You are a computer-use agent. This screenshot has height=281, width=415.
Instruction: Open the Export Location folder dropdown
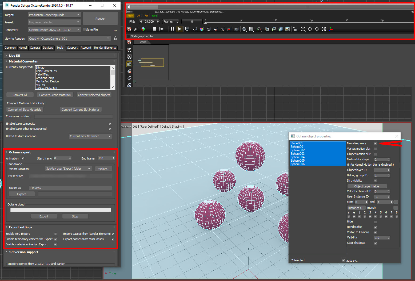68,169
